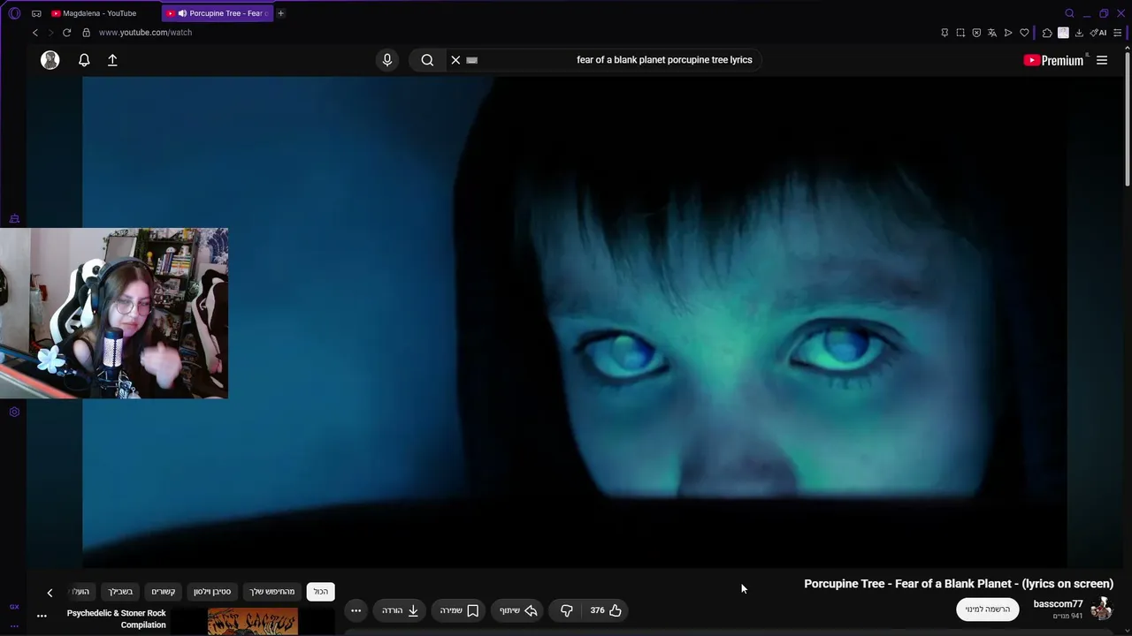
Task: Open Psychedelic & Stoner Rock Compilation thumbnail
Action: pyautogui.click(x=253, y=621)
